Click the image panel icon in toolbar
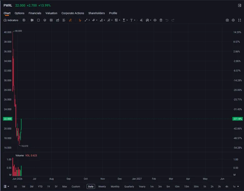244x191 pixels. pos(51,20)
